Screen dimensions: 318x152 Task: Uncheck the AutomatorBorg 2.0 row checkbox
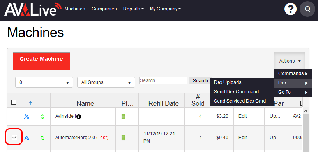(x=14, y=138)
